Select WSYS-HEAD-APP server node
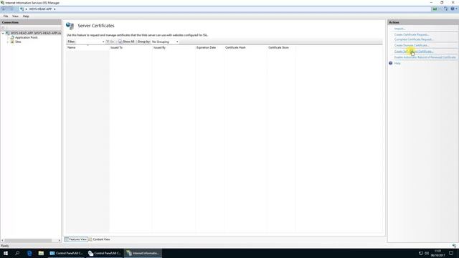The height and width of the screenshot is (258, 459). pyautogui.click(x=36, y=34)
